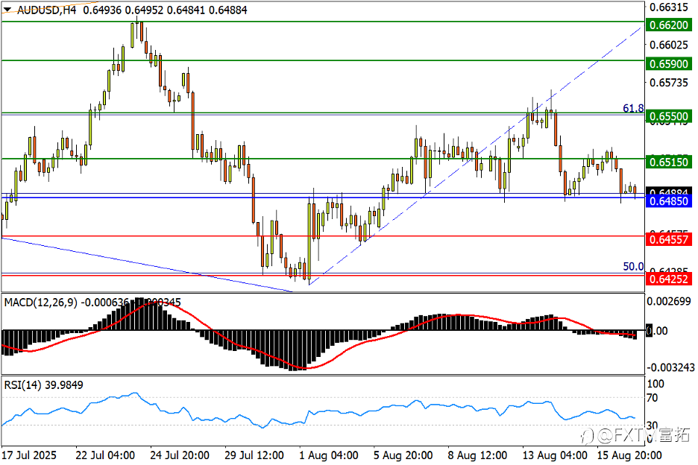Select the MACD scale value 0.002699
The image size is (698, 465).
coord(669,301)
